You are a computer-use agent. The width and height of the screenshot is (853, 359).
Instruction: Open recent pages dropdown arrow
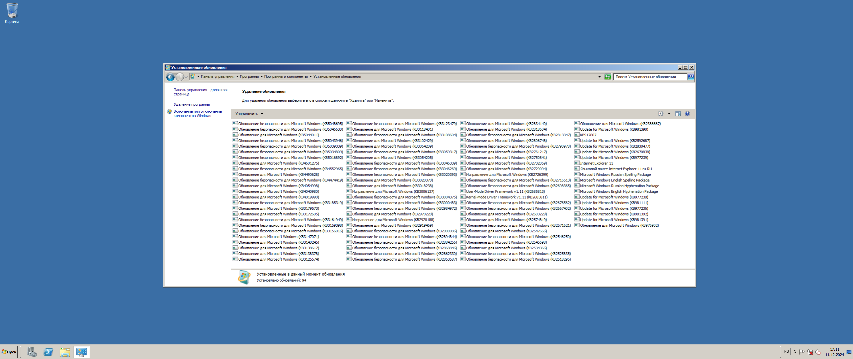point(186,77)
